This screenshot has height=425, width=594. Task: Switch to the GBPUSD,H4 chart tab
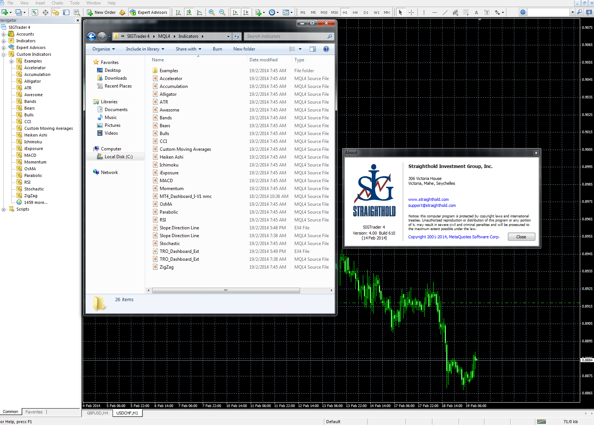(97, 413)
